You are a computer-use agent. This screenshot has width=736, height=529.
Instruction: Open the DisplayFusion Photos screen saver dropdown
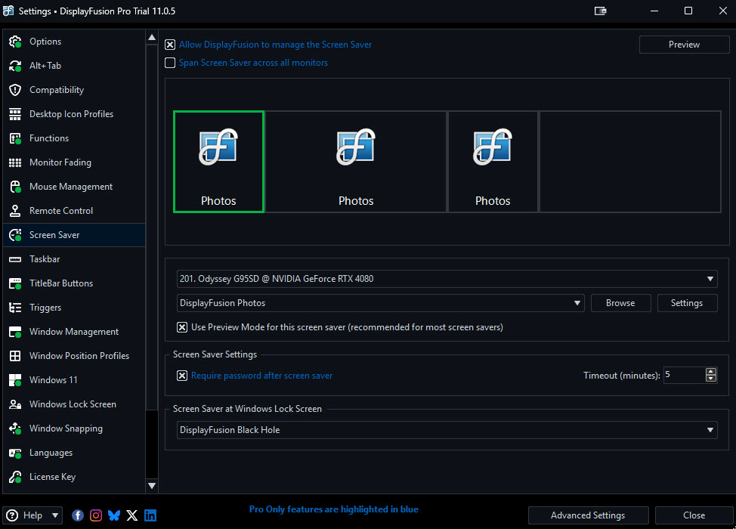[x=578, y=303]
